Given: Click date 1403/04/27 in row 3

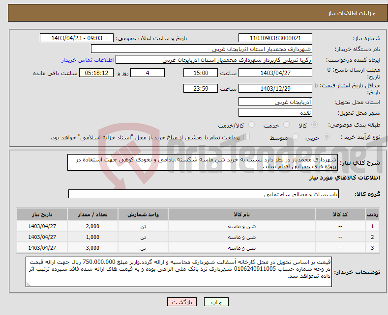Looking at the screenshot, I should pos(42,248).
